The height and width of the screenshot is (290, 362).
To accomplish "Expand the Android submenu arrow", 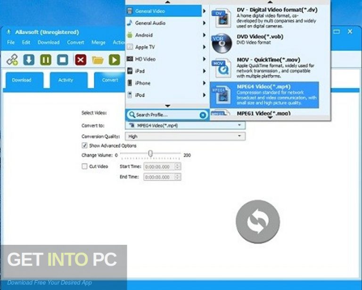I will click(204, 35).
